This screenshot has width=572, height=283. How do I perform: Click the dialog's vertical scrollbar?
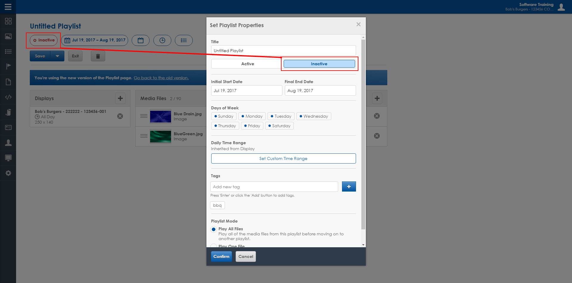point(363,134)
